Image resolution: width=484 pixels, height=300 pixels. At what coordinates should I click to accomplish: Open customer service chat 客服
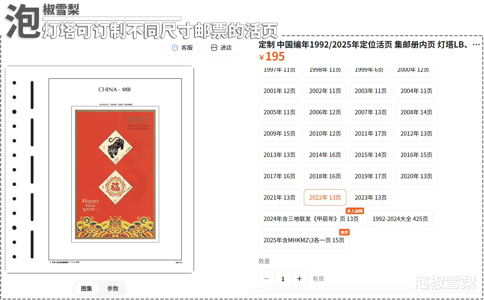(x=182, y=48)
